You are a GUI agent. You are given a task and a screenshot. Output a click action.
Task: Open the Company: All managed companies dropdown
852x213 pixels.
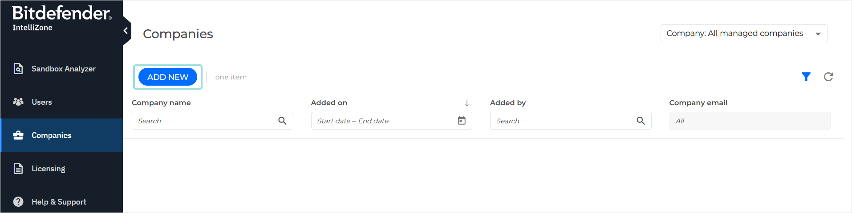click(x=743, y=34)
